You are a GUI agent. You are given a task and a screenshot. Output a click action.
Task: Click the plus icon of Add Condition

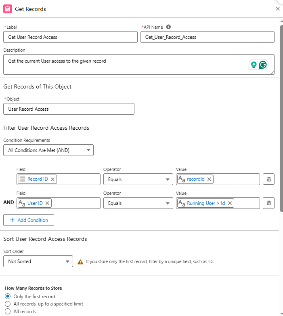click(x=12, y=220)
